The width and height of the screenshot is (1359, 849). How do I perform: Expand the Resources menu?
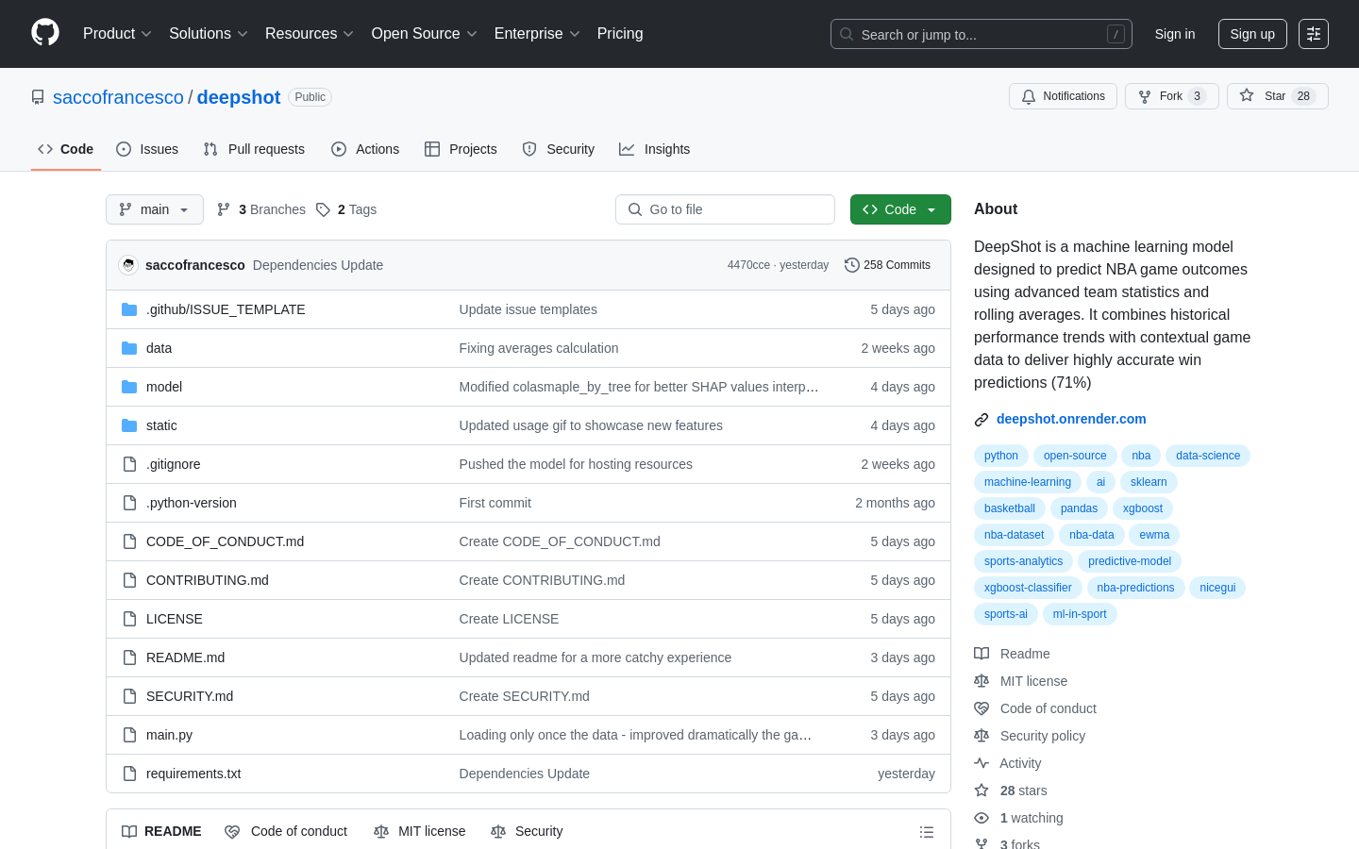[x=310, y=34]
